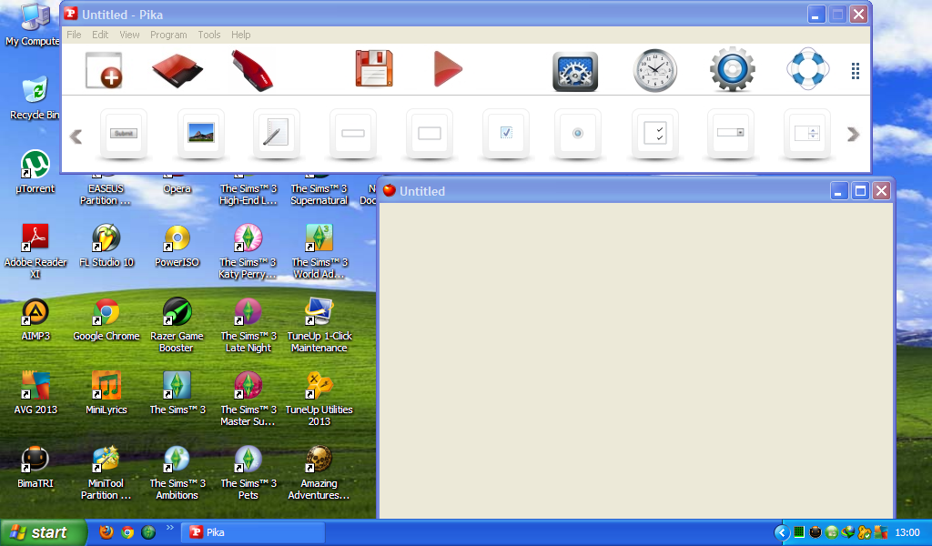Expand hidden system tray icons arrow
This screenshot has width=932, height=546.
pyautogui.click(x=782, y=532)
